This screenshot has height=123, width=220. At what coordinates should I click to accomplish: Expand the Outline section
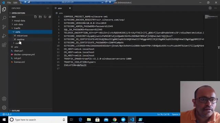coord(15,111)
